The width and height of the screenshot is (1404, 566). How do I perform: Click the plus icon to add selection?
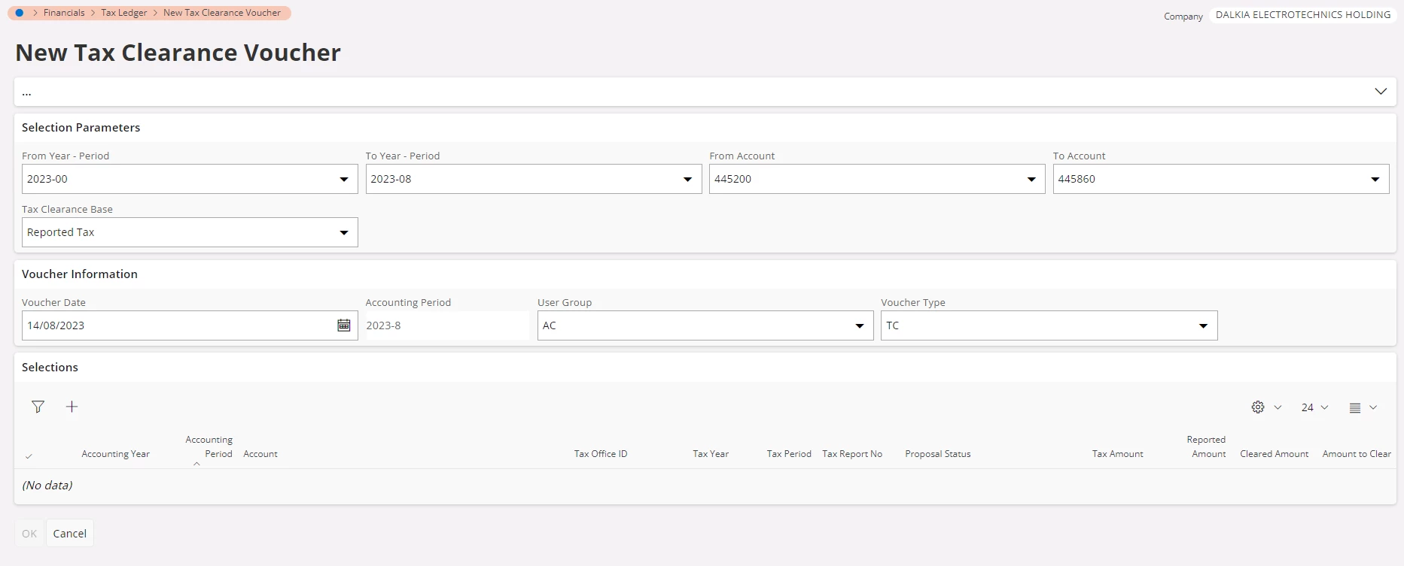72,407
